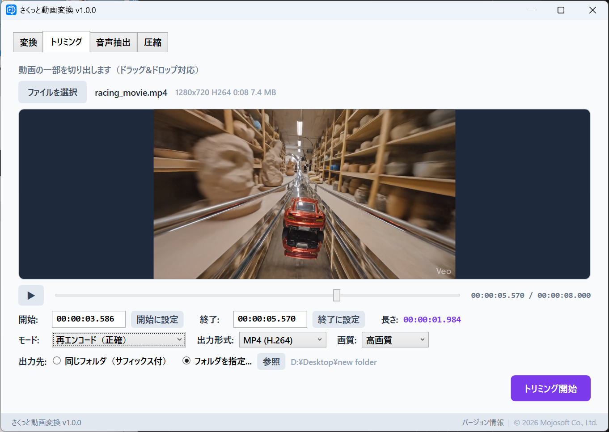Click the さくっと動画変換 app logo icon
This screenshot has height=432, width=609.
10,9
